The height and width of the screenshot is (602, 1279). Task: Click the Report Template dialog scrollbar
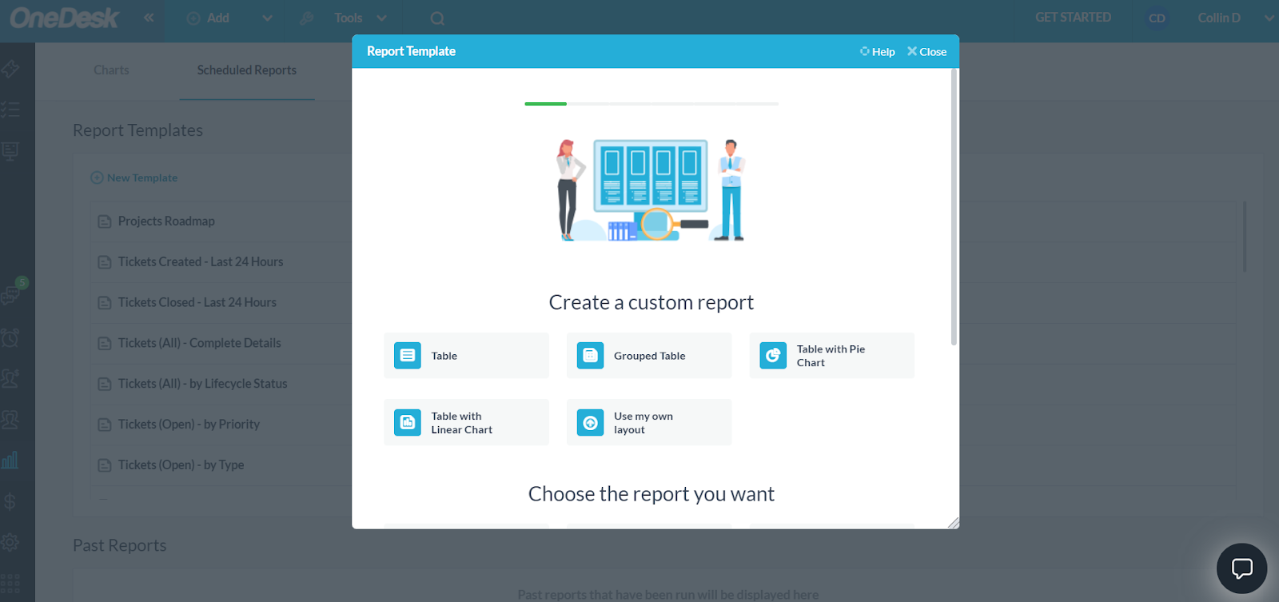click(x=954, y=208)
